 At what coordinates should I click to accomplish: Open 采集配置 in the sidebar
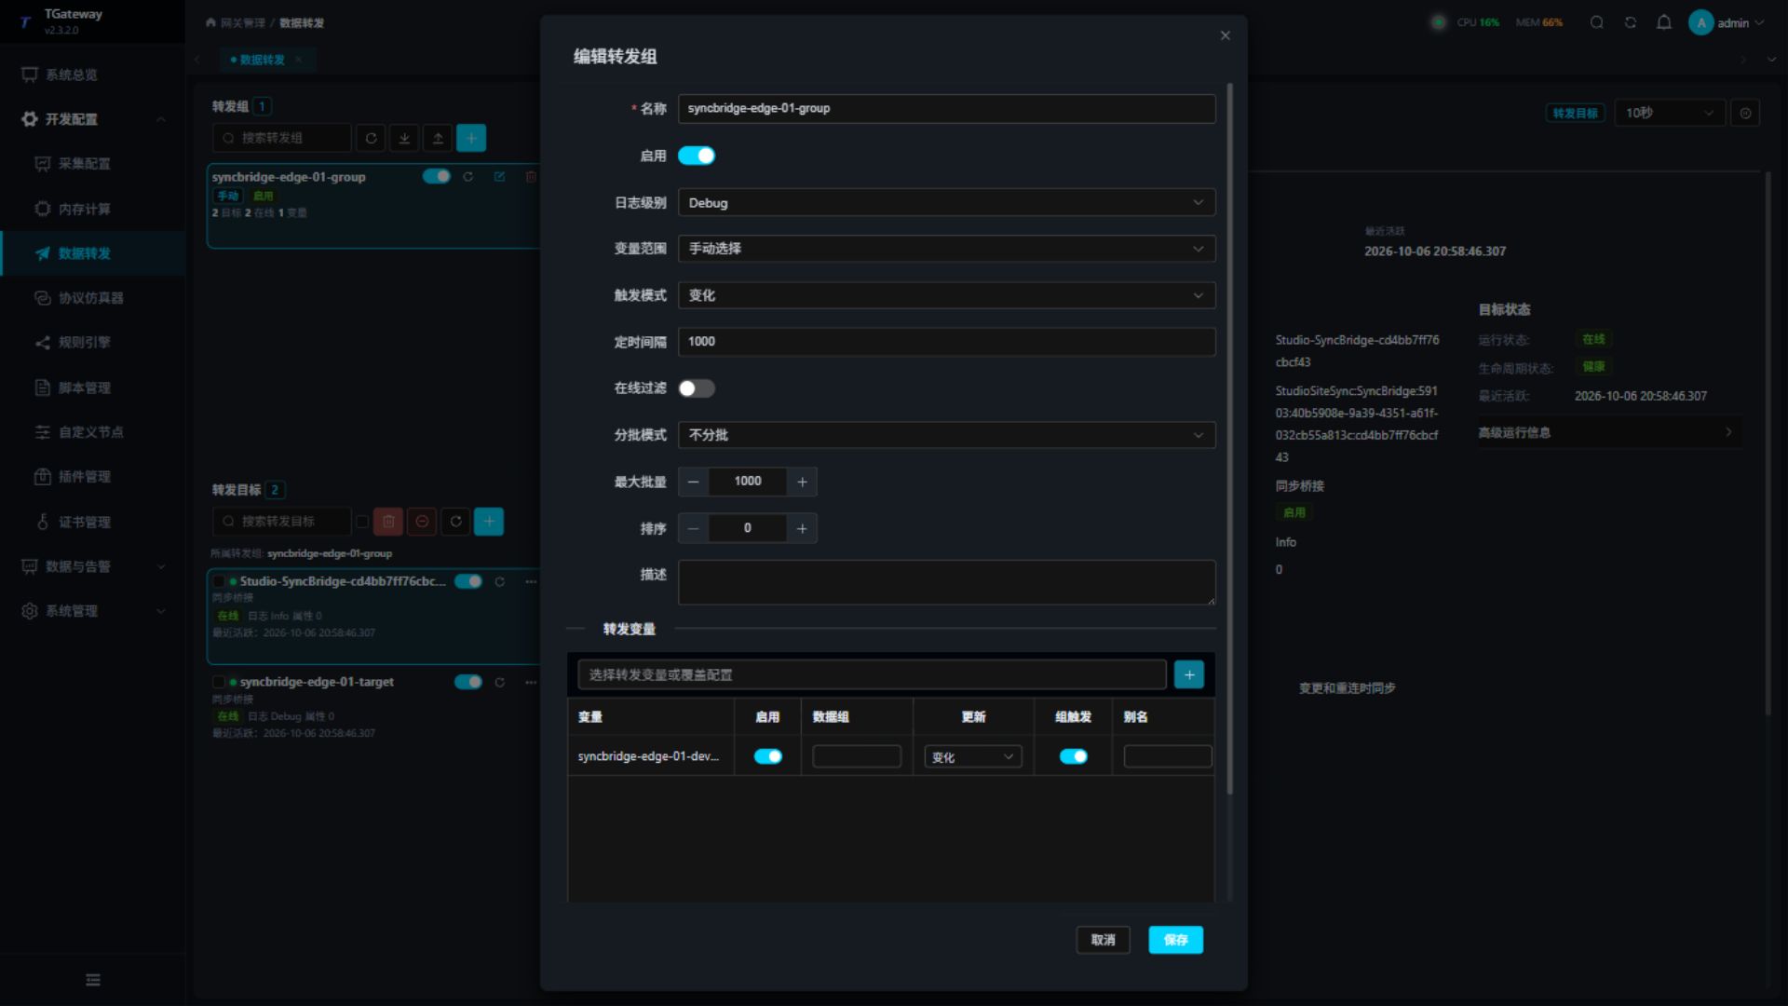(x=84, y=163)
